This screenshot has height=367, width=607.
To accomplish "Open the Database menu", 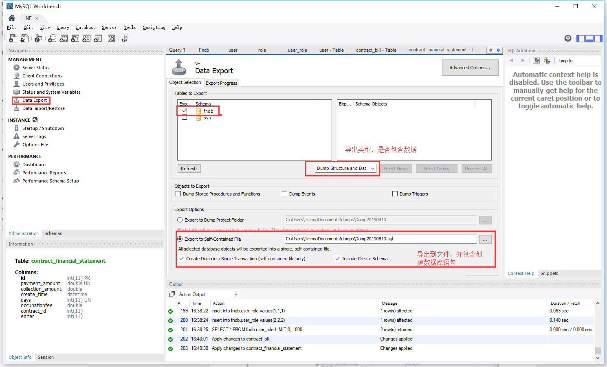I will pos(86,28).
